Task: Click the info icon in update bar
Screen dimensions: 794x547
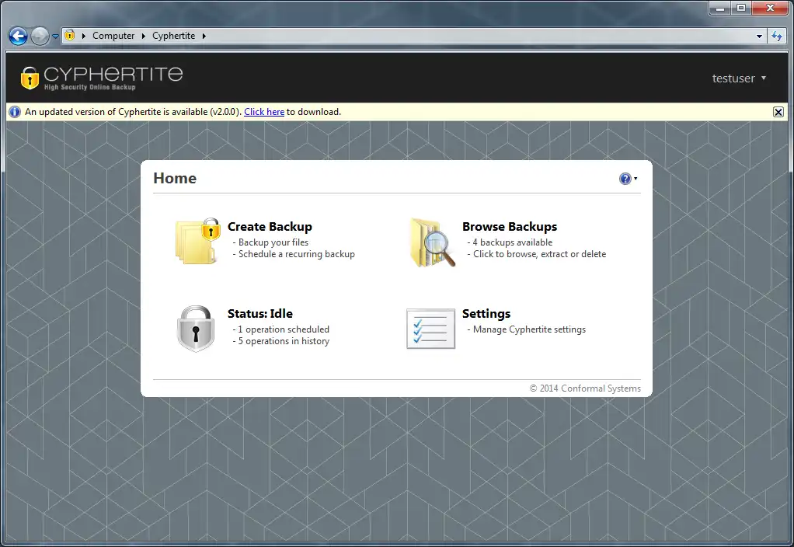Action: point(15,112)
